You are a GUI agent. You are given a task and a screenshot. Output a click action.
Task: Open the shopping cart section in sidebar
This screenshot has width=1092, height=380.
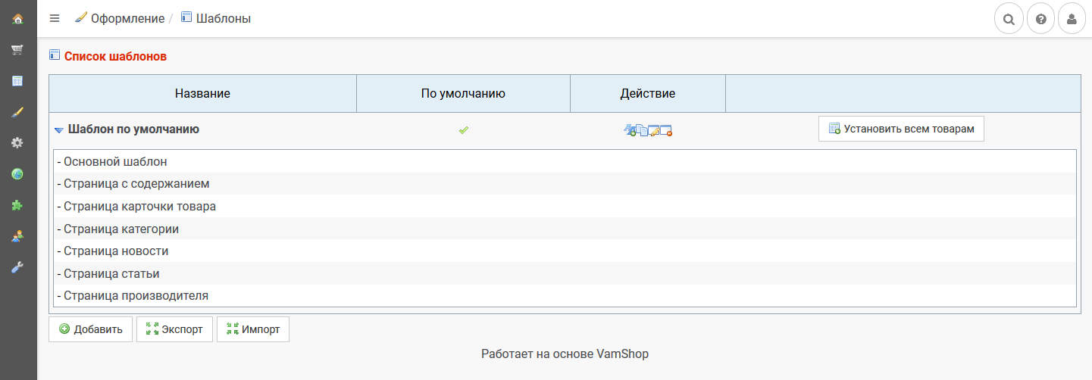[x=17, y=49]
